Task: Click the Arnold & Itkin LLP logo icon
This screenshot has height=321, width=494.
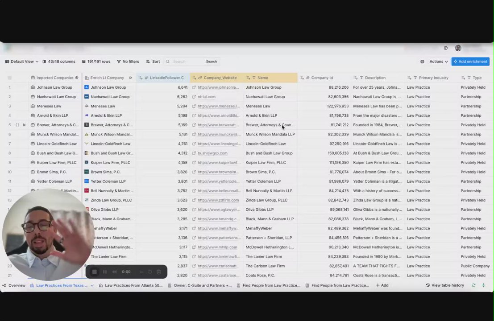Action: pyautogui.click(x=87, y=115)
